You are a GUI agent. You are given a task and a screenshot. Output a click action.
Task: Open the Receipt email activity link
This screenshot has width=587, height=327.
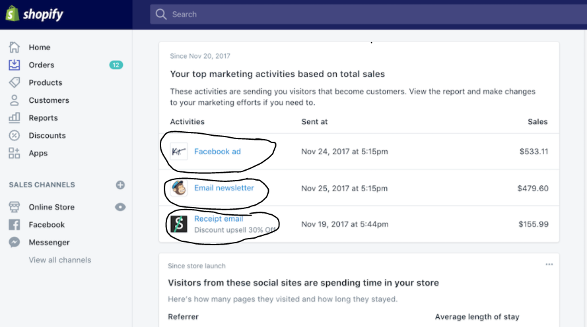coord(219,219)
